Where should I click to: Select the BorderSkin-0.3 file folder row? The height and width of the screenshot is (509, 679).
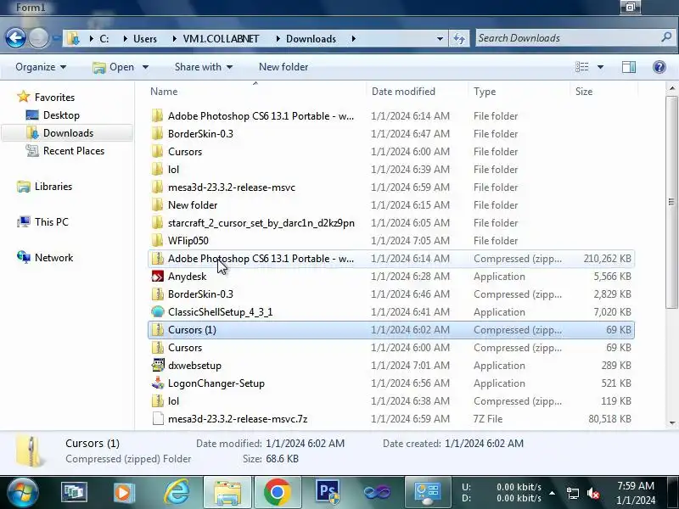pyautogui.click(x=391, y=134)
